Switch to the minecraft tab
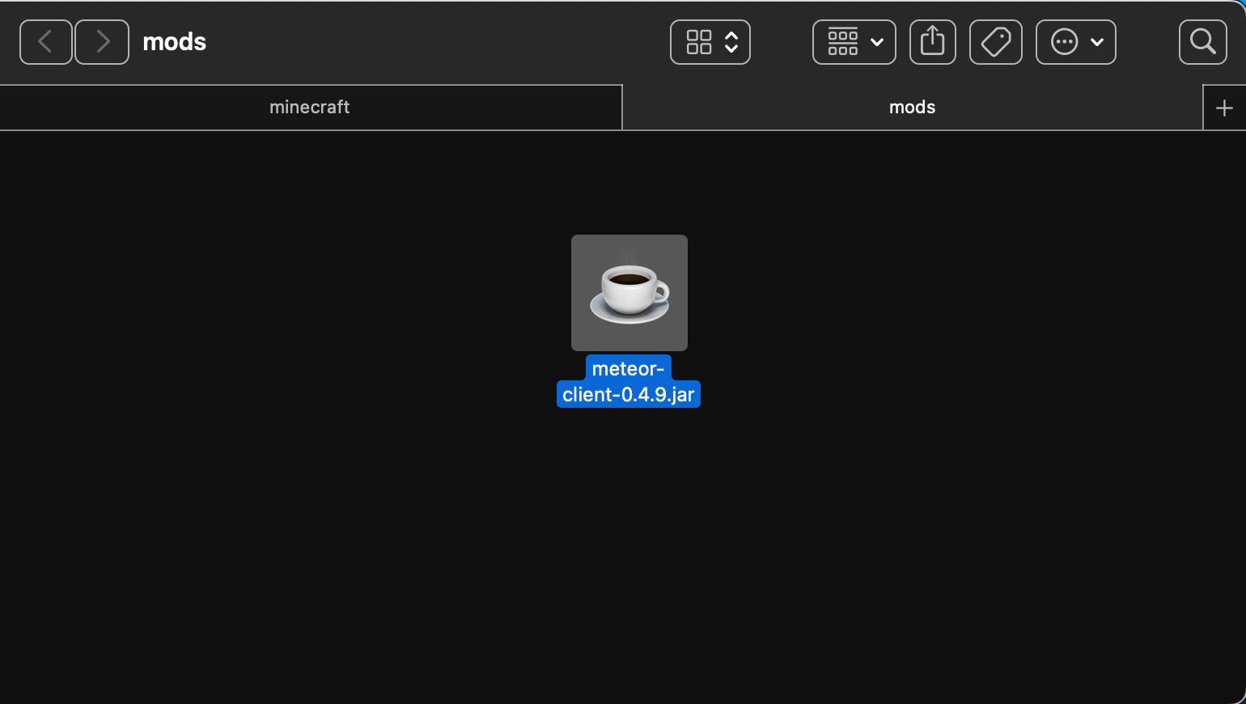The width and height of the screenshot is (1246, 704). (x=310, y=106)
